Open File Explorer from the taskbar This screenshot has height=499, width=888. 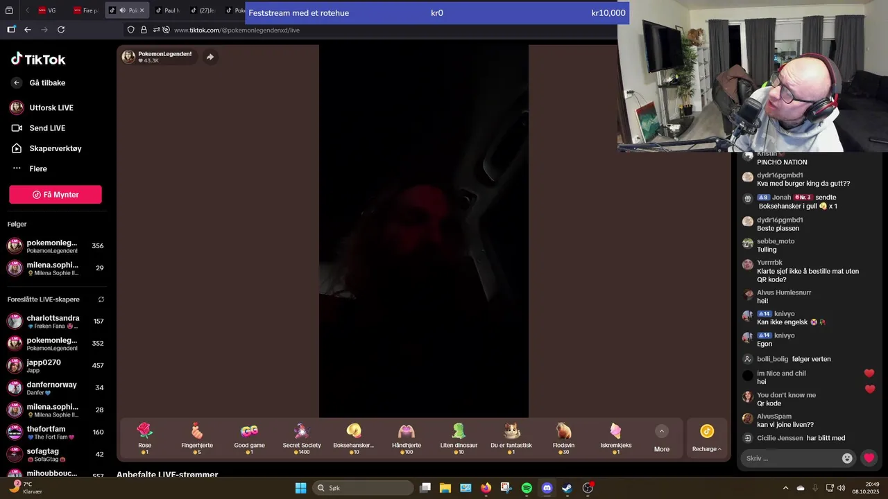(445, 488)
